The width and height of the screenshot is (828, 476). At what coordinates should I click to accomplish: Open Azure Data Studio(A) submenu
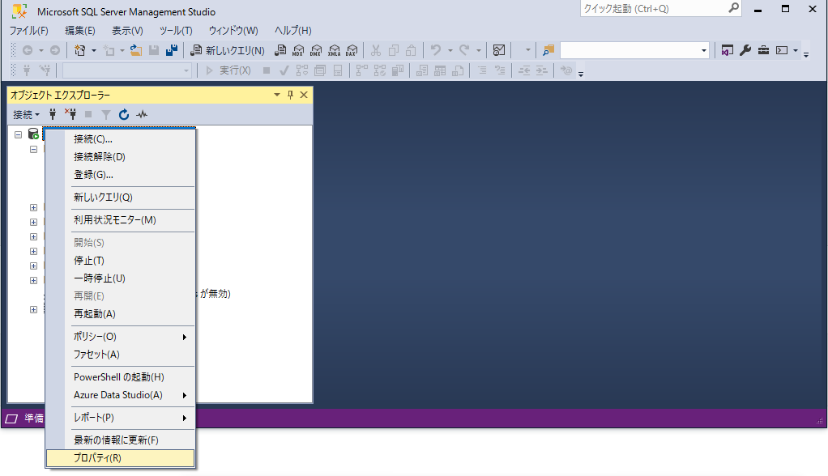(x=121, y=395)
